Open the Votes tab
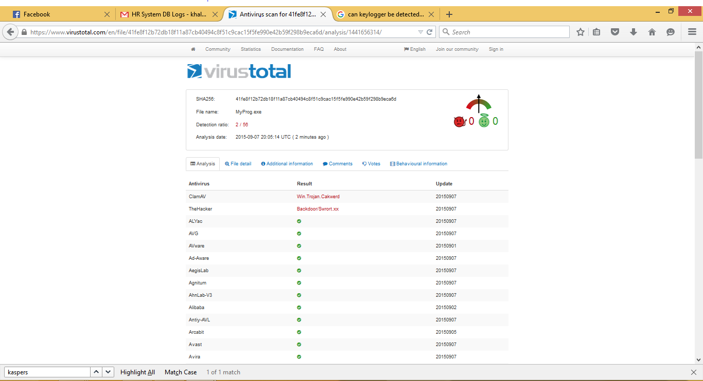Image resolution: width=703 pixels, height=381 pixels. 371,164
